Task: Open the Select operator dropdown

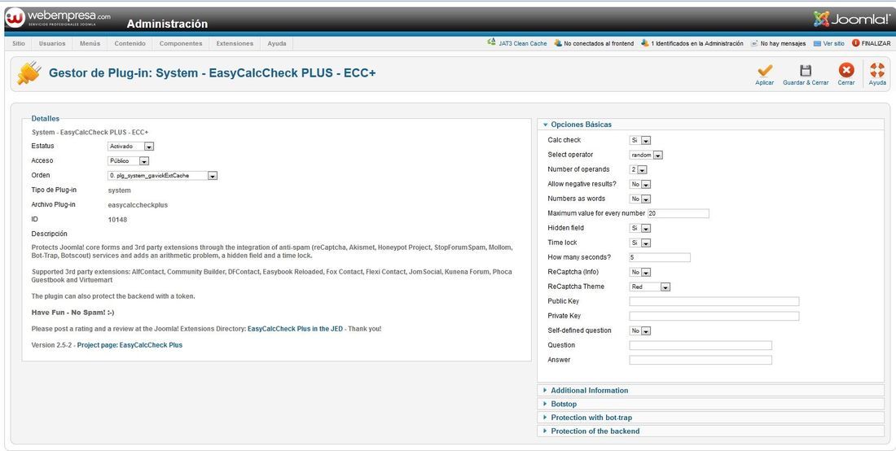Action: tap(646, 155)
